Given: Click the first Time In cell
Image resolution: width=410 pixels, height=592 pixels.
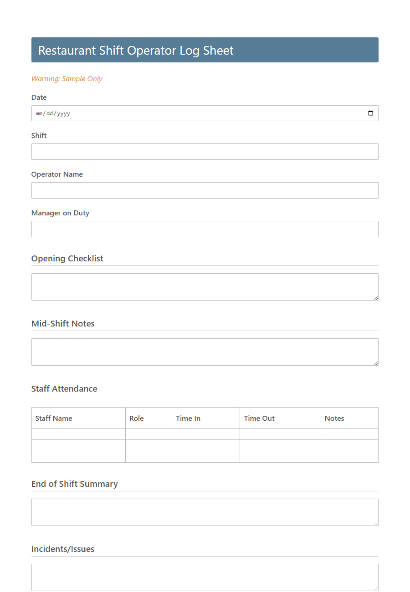Looking at the screenshot, I should [x=205, y=434].
